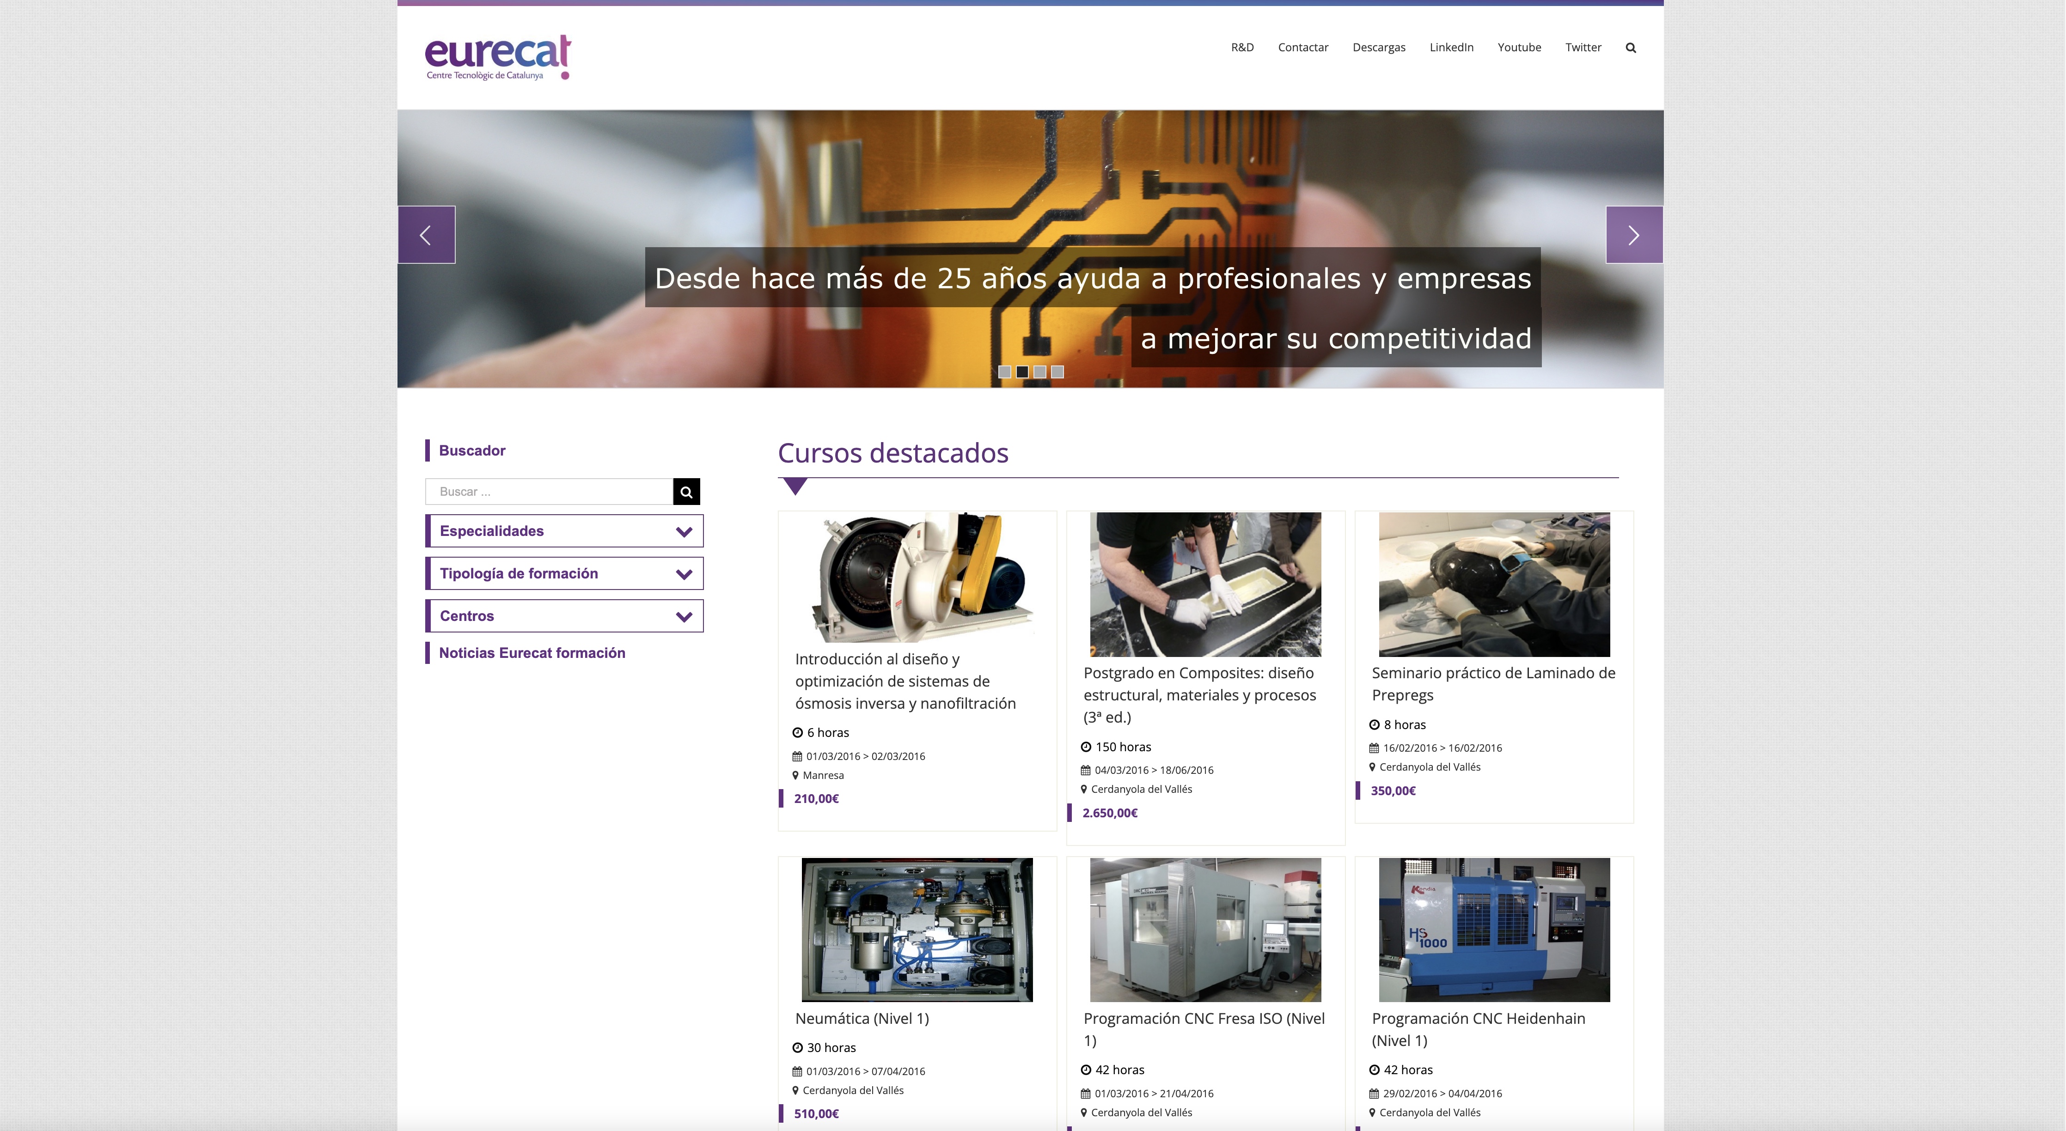The image size is (2066, 1131).
Task: Click the 150 horas duration text
Action: point(1123,747)
